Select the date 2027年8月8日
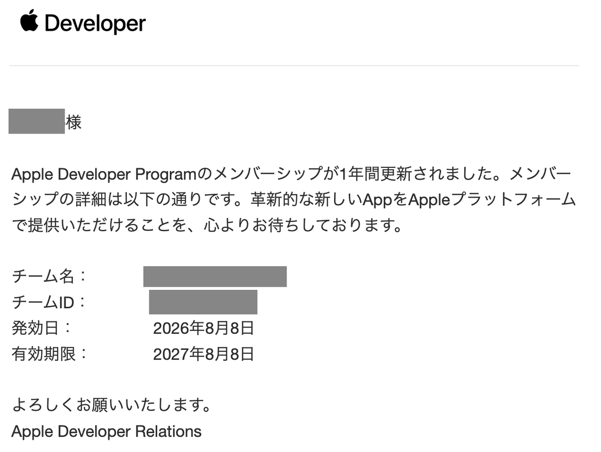 tap(204, 354)
